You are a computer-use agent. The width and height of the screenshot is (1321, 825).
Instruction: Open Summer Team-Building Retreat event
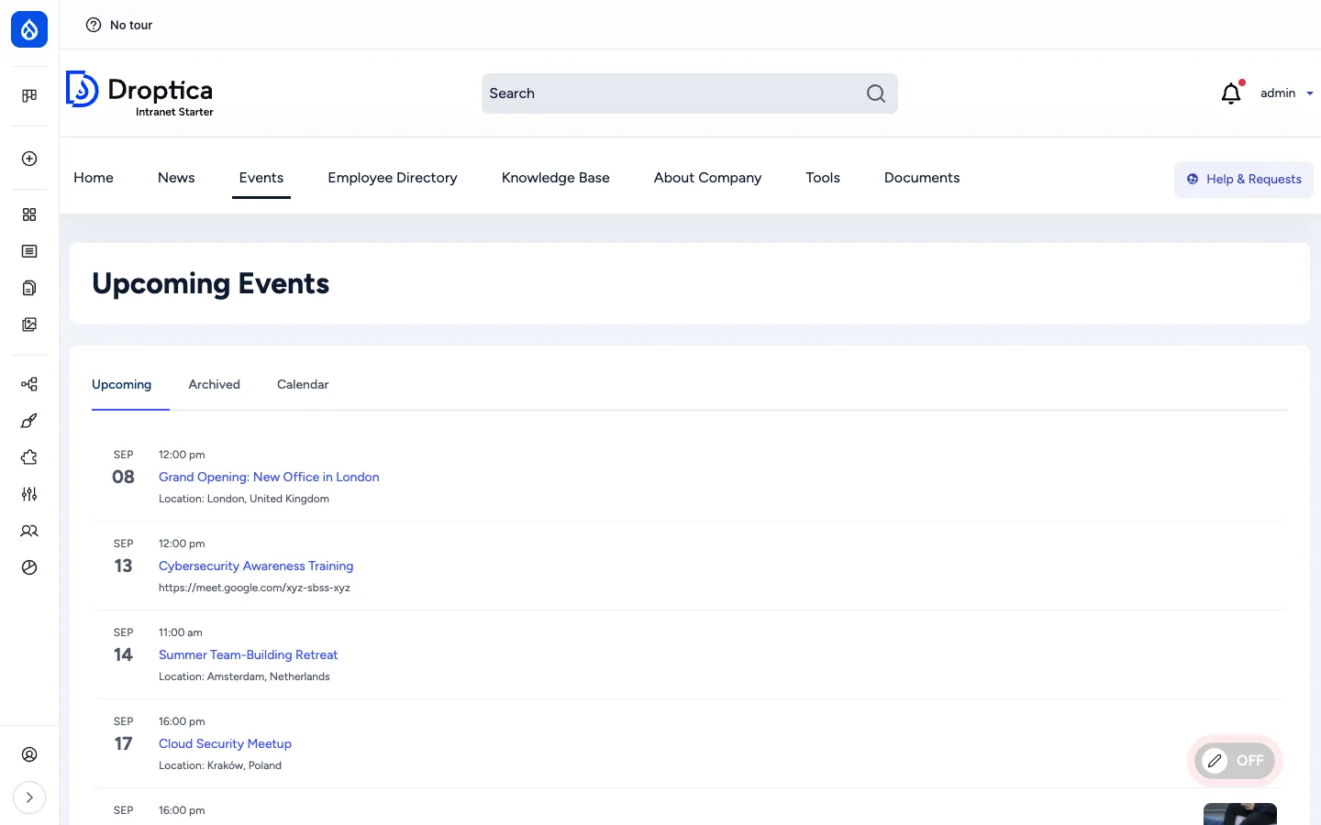pyautogui.click(x=248, y=654)
